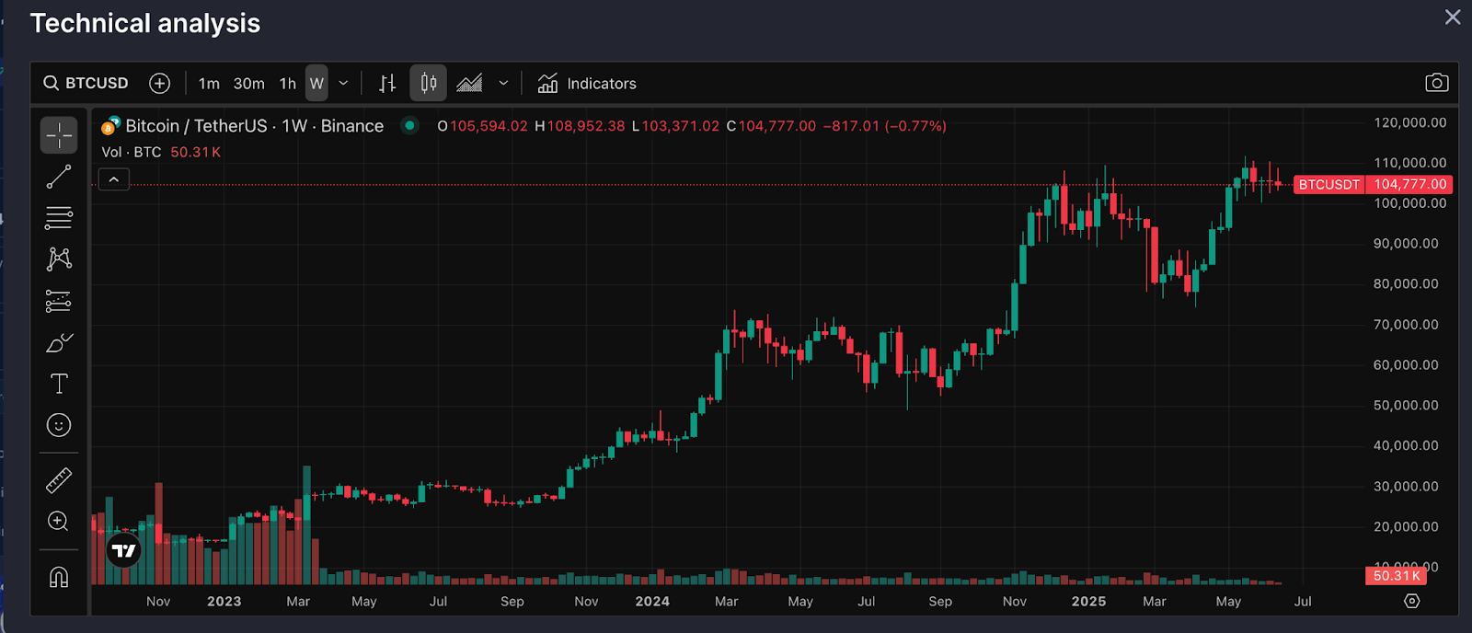Switch to the 1m interval
Screen dimensions: 1472x633
pos(209,84)
